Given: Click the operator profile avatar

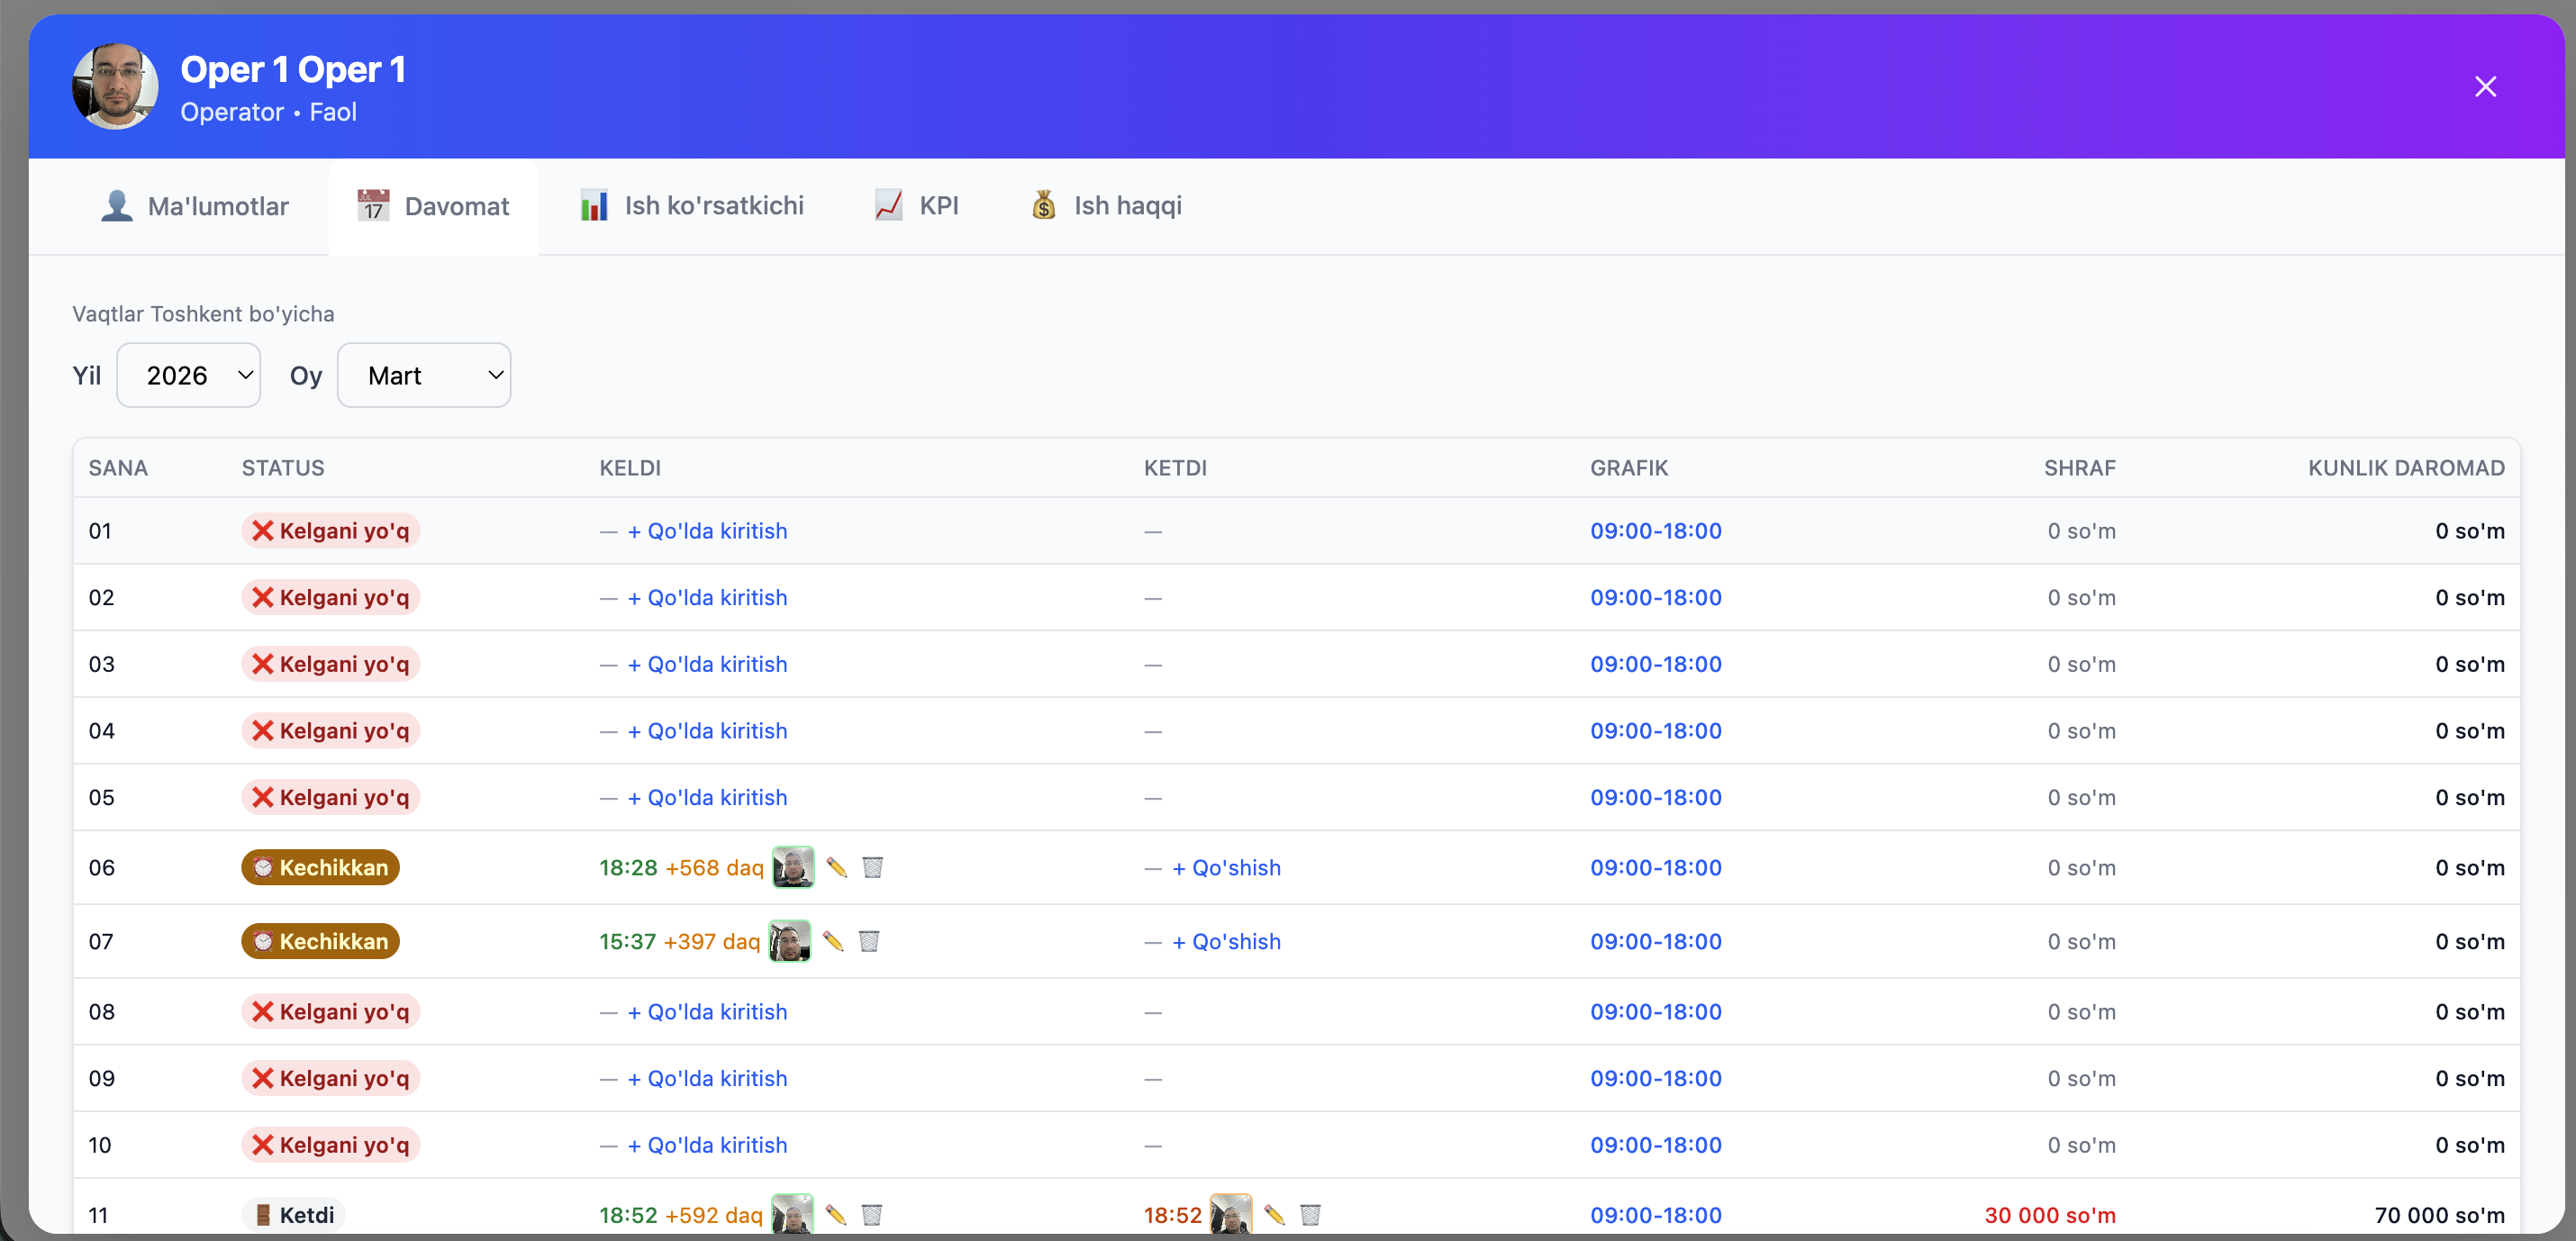Looking at the screenshot, I should pos(115,87).
